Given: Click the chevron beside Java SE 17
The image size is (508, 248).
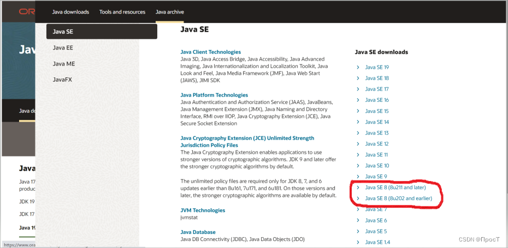Looking at the screenshot, I should (358, 89).
